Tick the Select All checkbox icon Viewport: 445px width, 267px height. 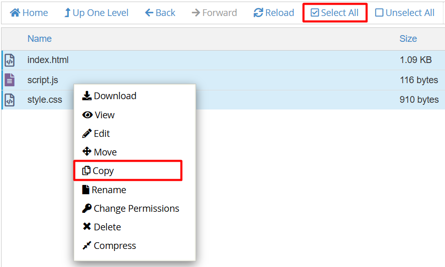315,12
